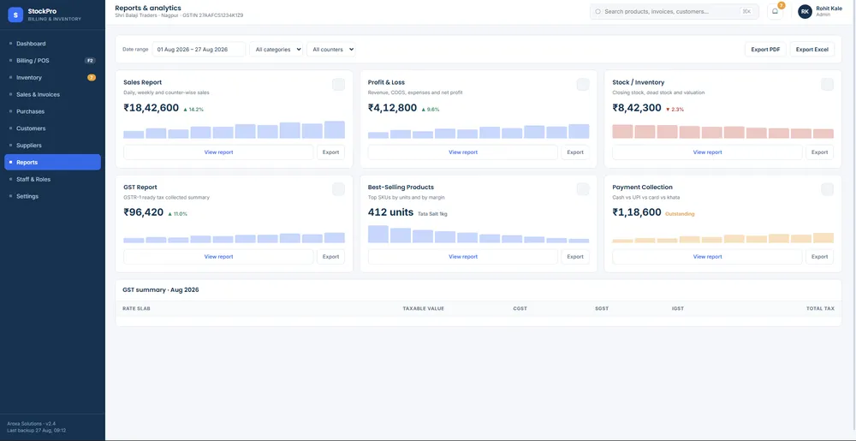Open Staff & Roles page

click(x=52, y=179)
